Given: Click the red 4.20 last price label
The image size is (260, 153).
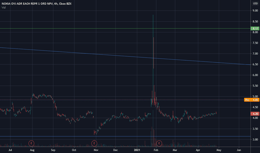Looking at the screenshot, I should [255, 114].
